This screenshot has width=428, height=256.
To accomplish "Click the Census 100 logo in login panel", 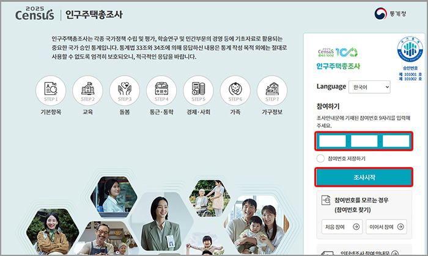I will tap(338, 52).
